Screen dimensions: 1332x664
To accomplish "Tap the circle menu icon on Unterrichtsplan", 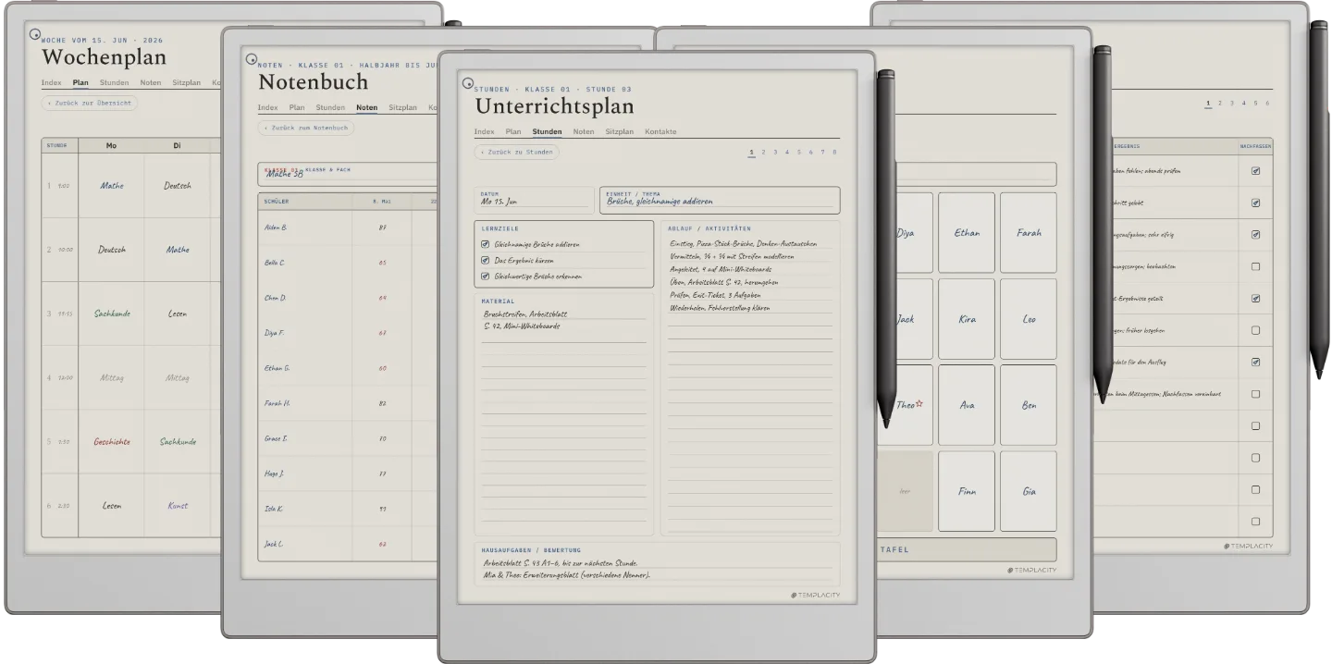I will (x=468, y=83).
